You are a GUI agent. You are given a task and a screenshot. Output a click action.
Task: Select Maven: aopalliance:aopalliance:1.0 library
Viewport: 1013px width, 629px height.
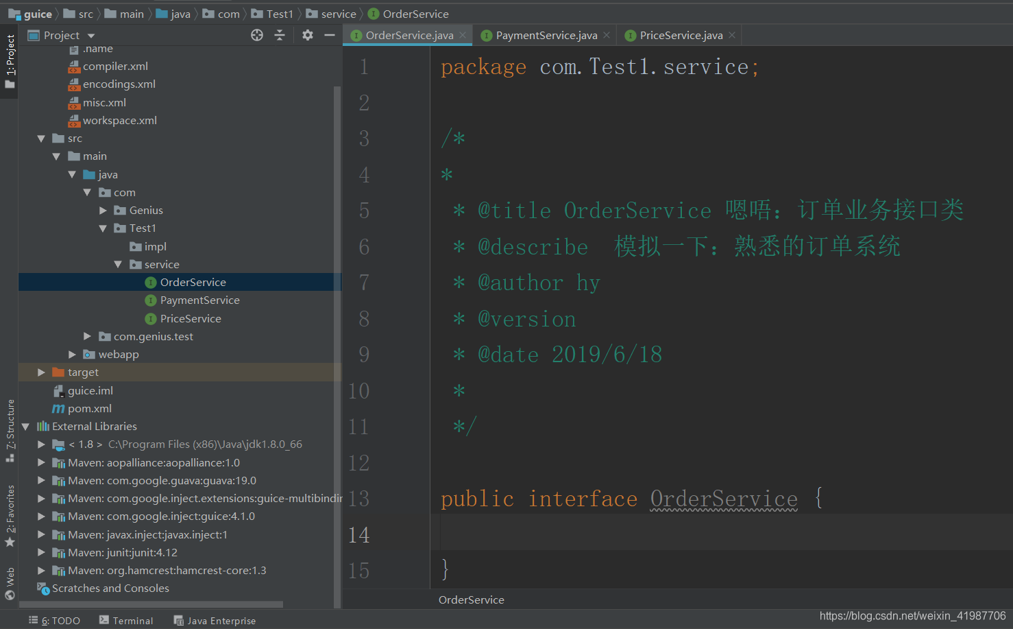[154, 462]
